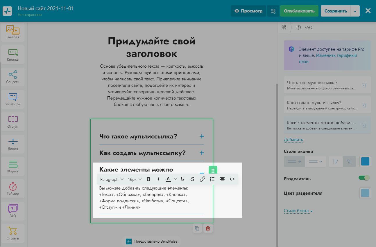Screen dimensions: 376x247
Task: Insert a link using chain icon
Action: (203, 179)
